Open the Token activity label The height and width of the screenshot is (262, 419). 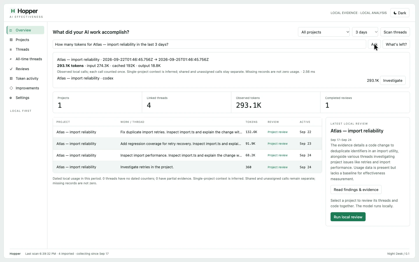tap(27, 79)
